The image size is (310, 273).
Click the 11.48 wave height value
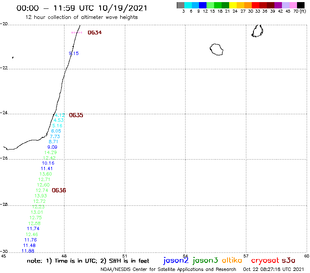(x=29, y=245)
